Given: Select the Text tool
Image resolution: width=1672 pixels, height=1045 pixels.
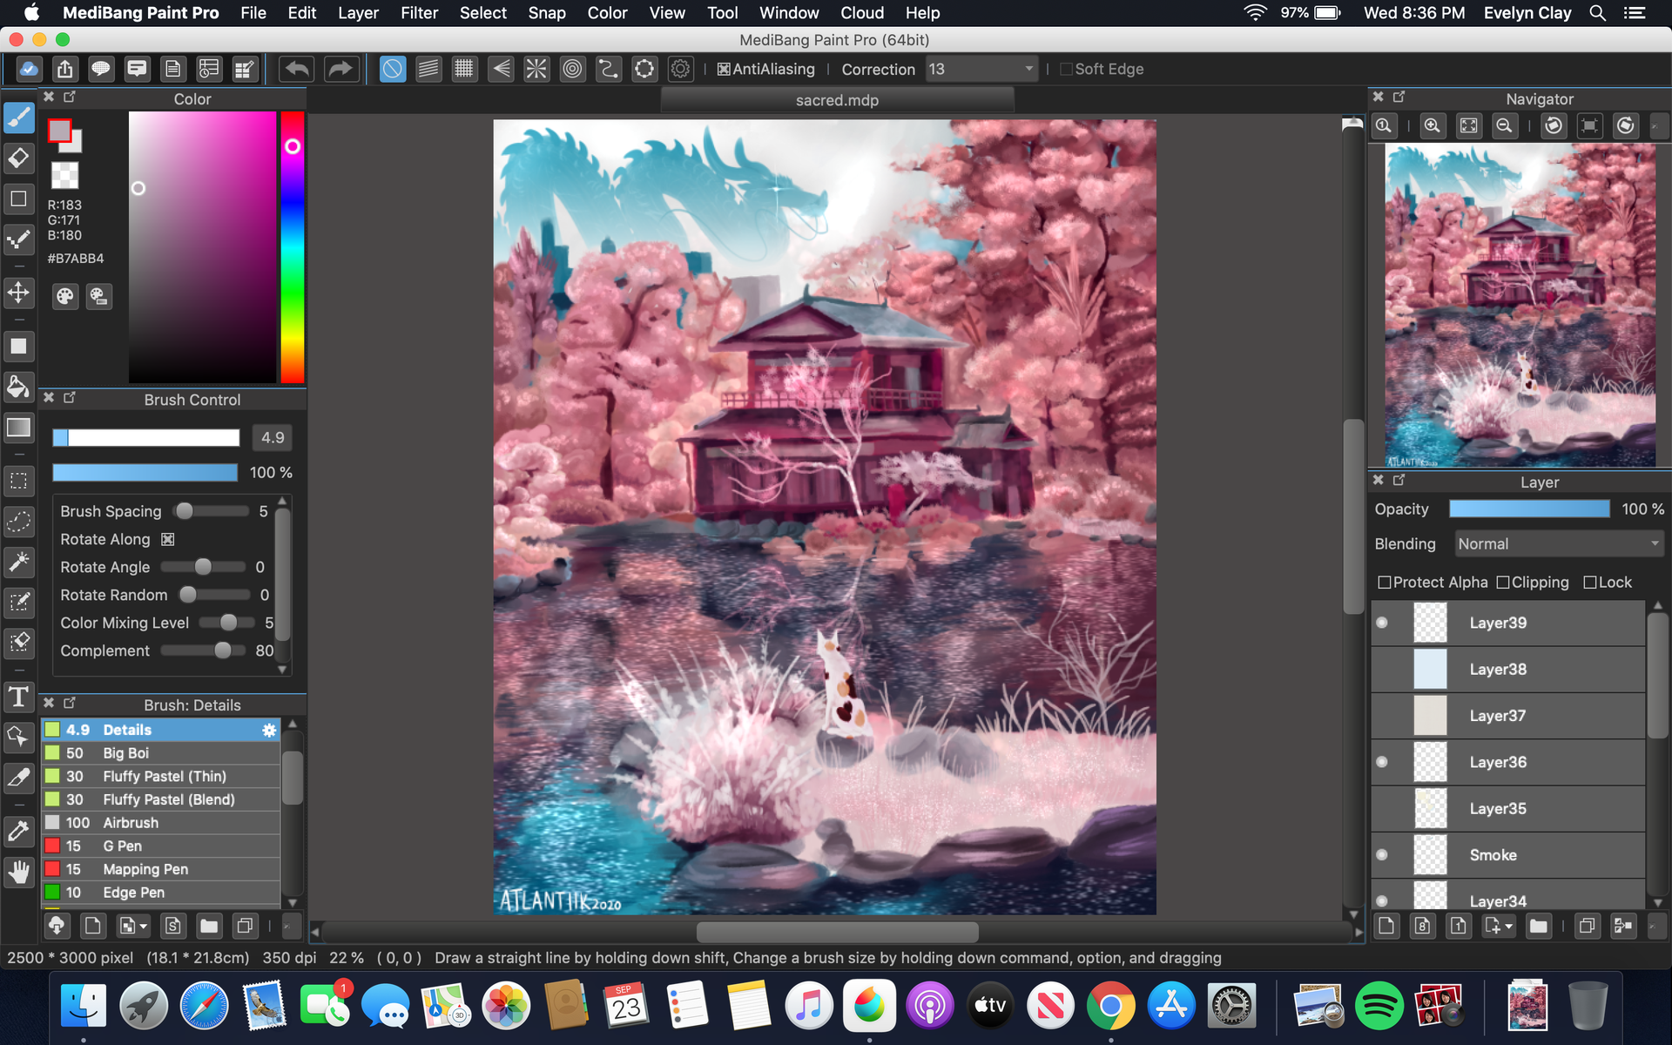Looking at the screenshot, I should [x=18, y=697].
